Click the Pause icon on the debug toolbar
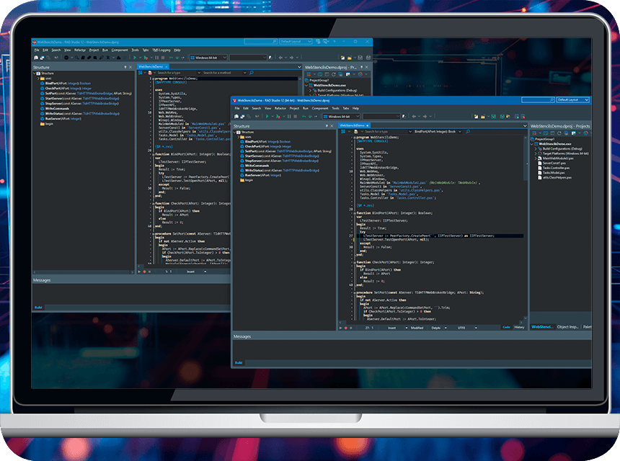The height and width of the screenshot is (461, 620). 289,117
